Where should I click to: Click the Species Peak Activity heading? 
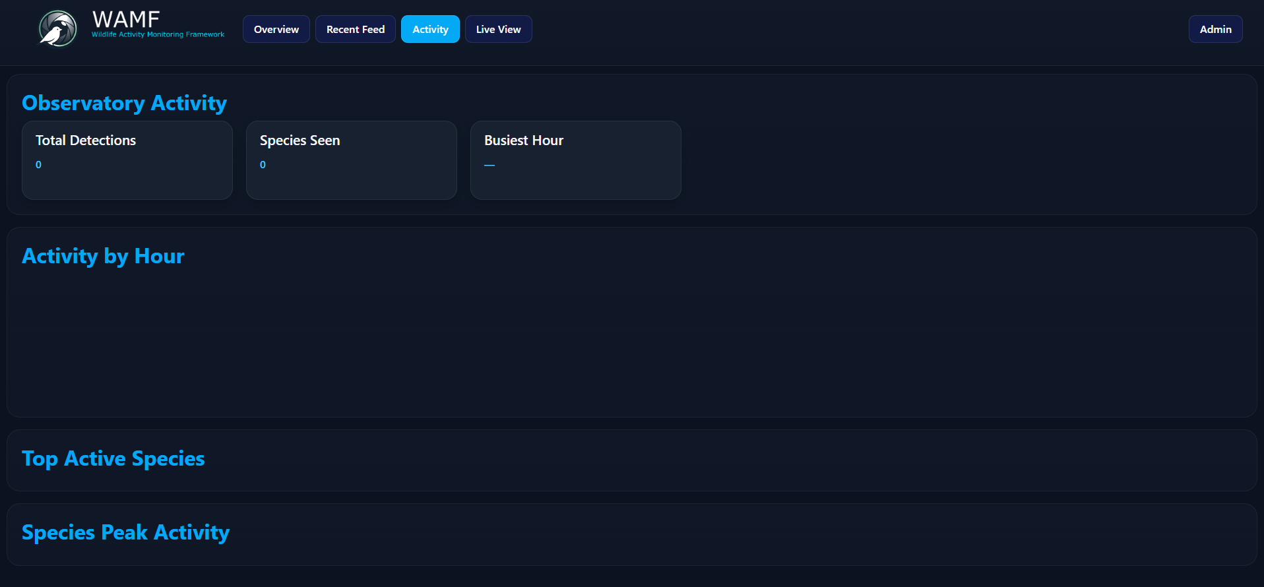click(125, 532)
